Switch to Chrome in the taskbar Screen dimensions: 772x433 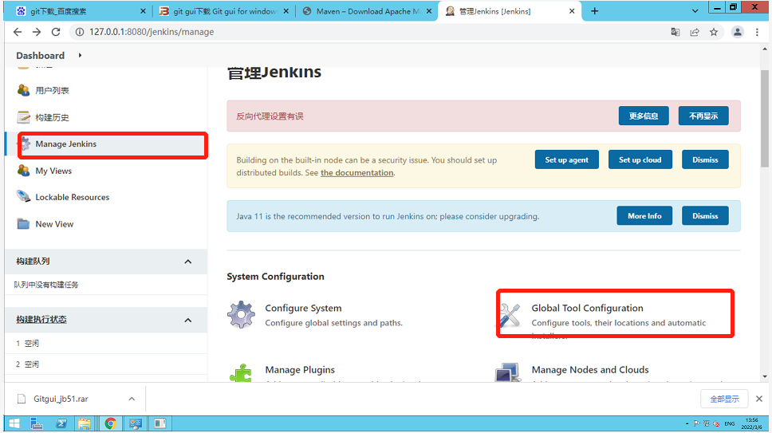110,423
